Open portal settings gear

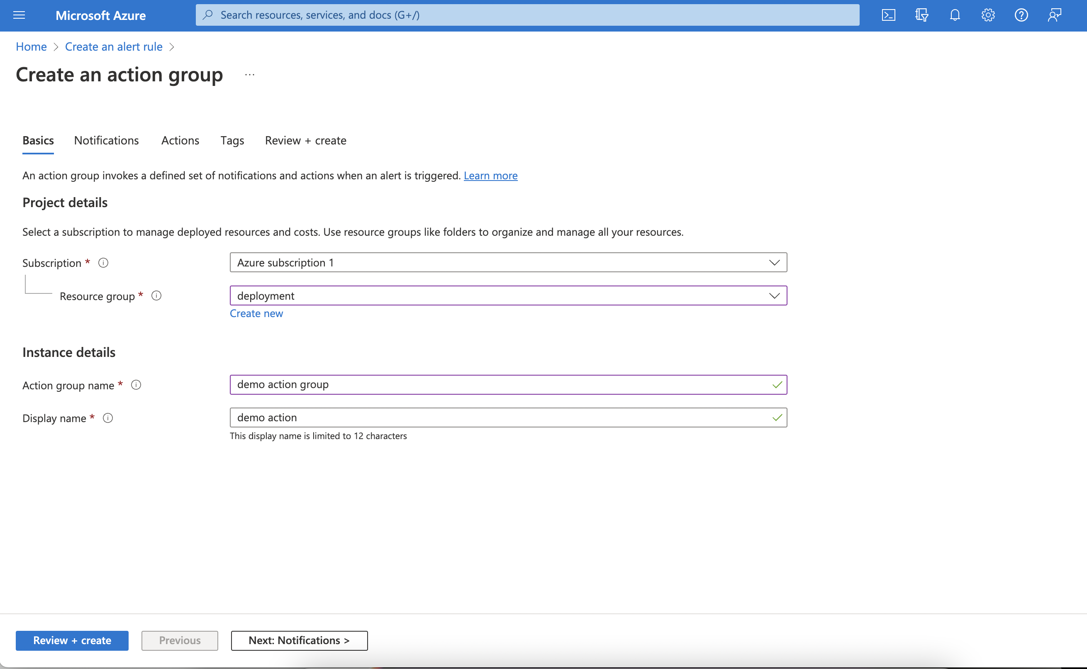tap(988, 15)
